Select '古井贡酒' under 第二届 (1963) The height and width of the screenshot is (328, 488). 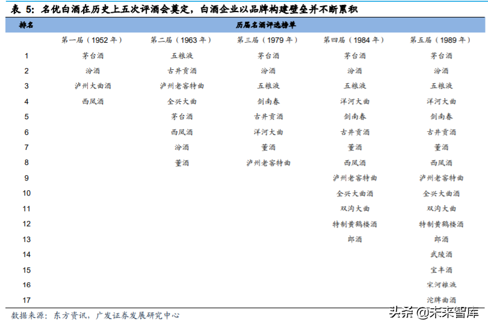tap(182, 71)
